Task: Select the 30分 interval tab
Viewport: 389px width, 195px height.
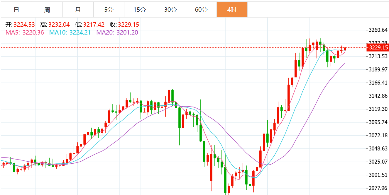Action: tap(170, 10)
